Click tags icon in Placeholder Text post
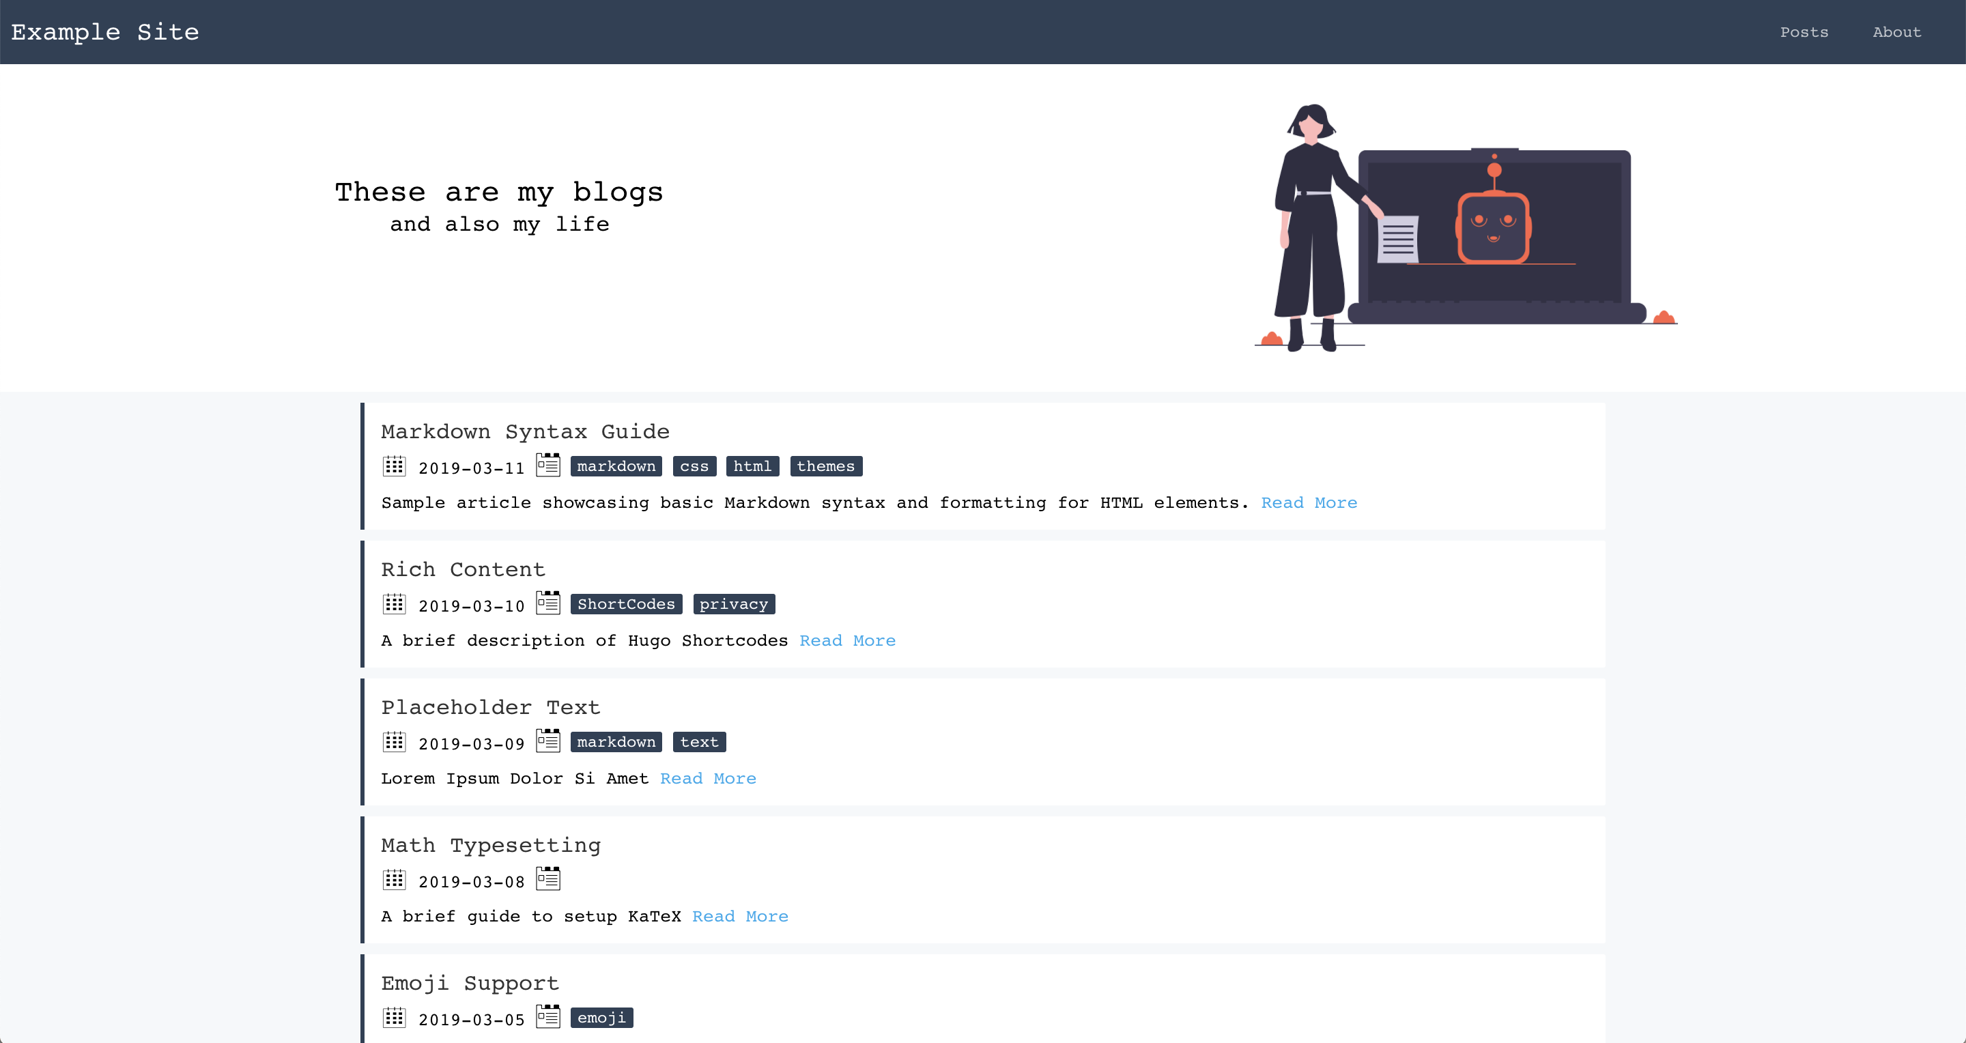 click(x=548, y=741)
